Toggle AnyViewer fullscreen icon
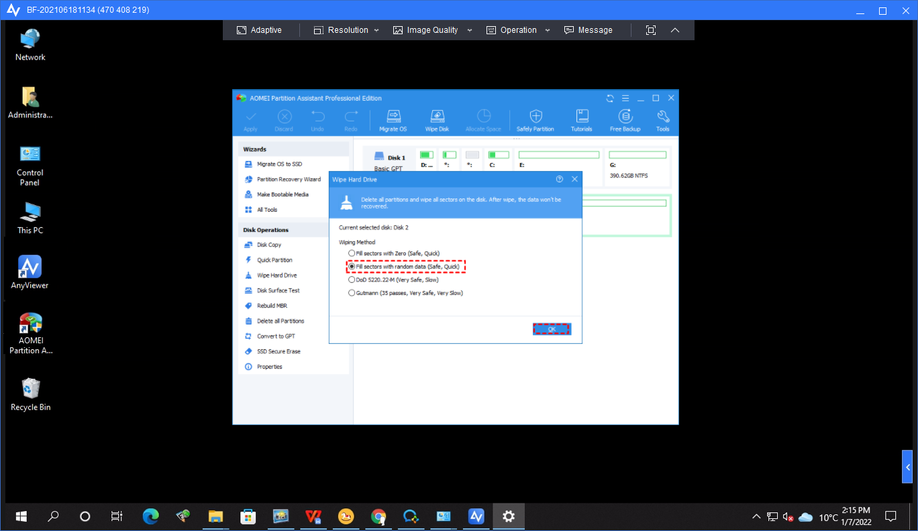The height and width of the screenshot is (531, 918). pyautogui.click(x=650, y=30)
